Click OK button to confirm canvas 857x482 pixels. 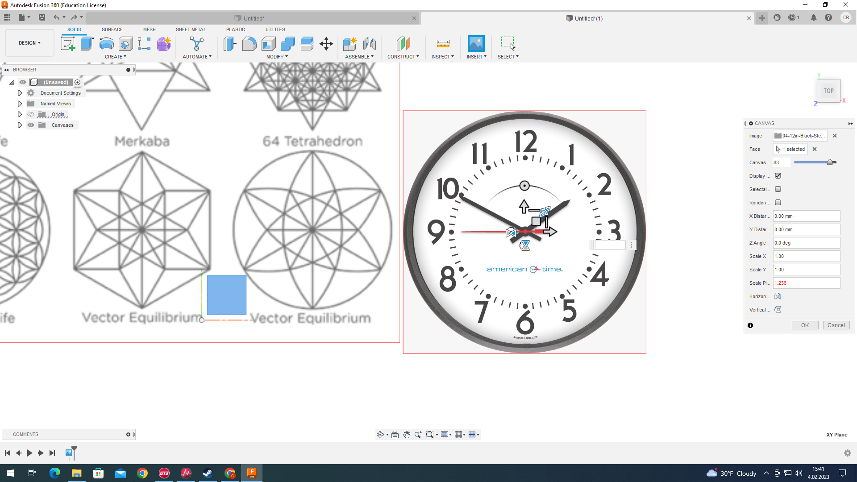pyautogui.click(x=805, y=325)
